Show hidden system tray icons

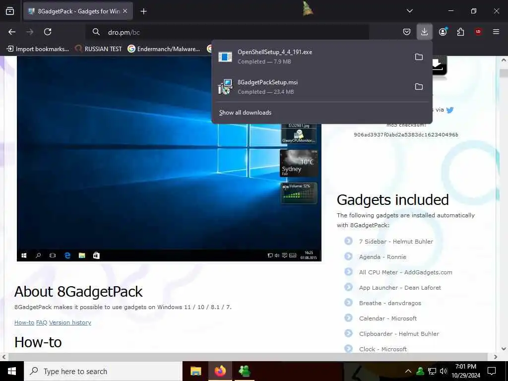(x=408, y=371)
